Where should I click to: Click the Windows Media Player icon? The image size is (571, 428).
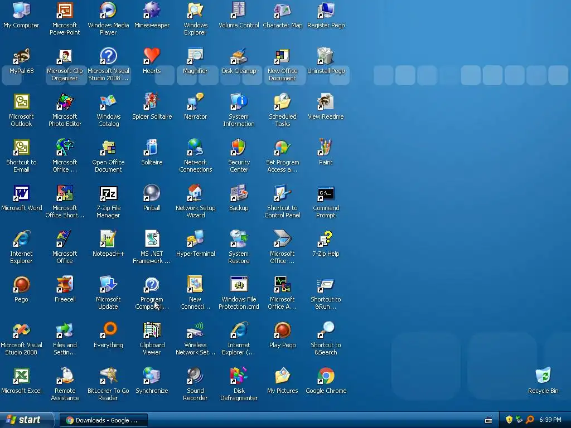click(108, 10)
